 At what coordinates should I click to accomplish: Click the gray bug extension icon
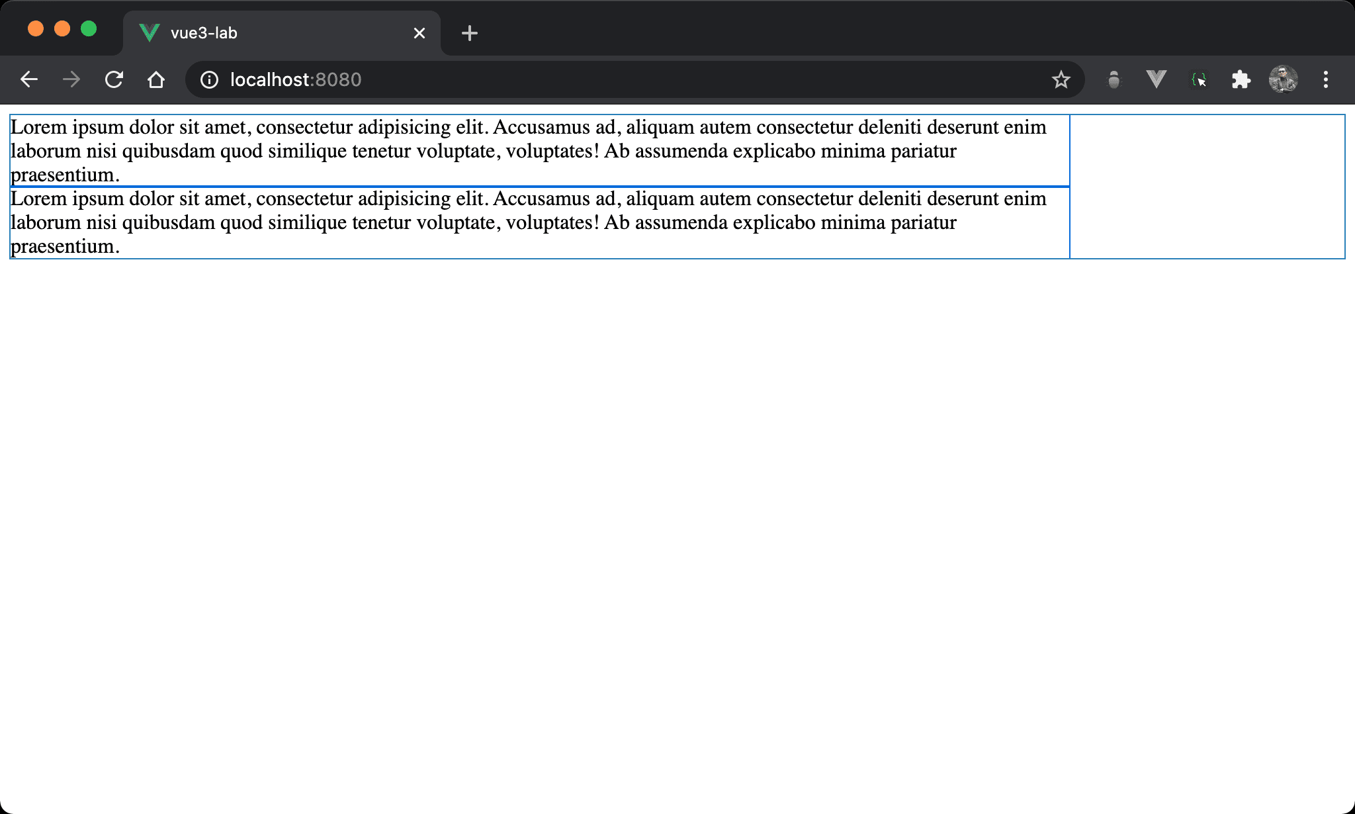(x=1114, y=80)
